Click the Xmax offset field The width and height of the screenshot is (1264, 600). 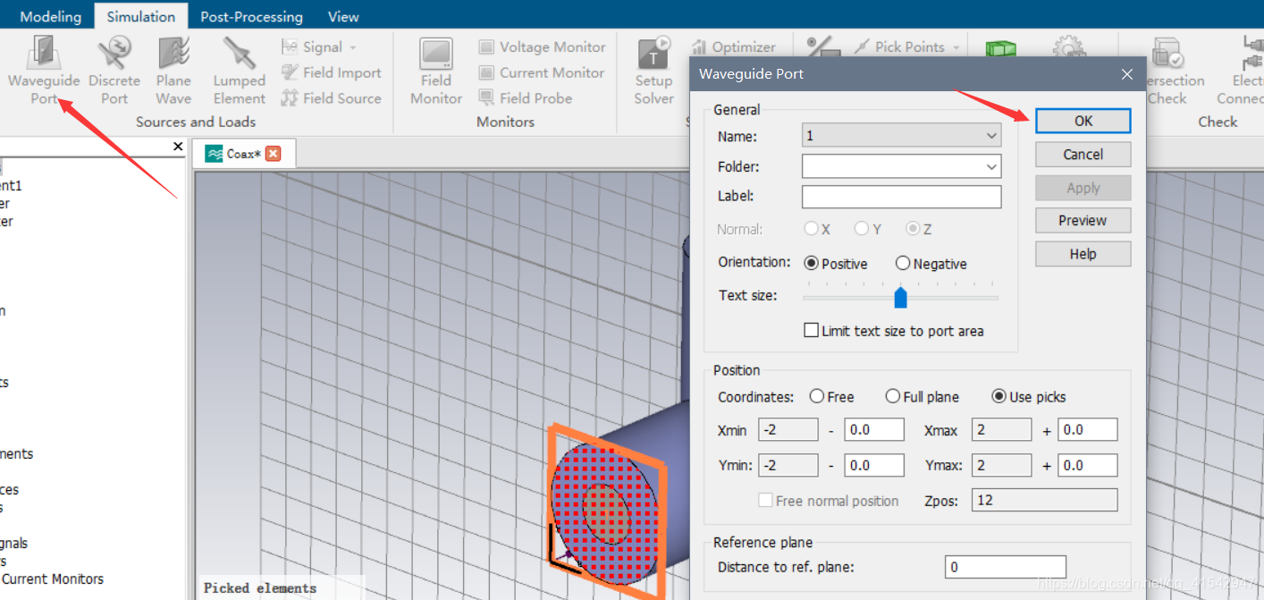pyautogui.click(x=1088, y=430)
